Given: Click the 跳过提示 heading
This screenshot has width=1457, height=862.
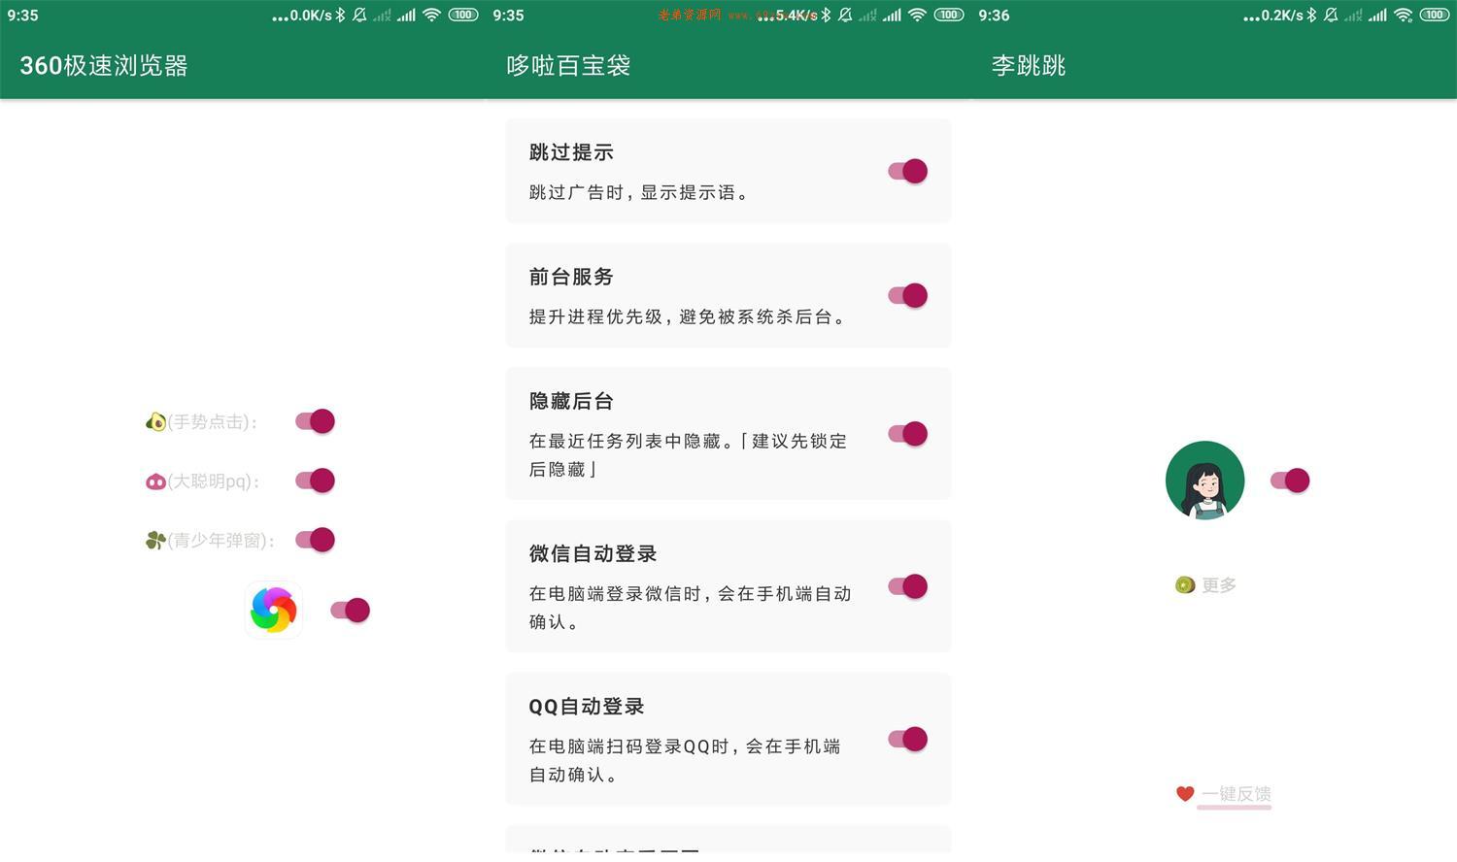Looking at the screenshot, I should pyautogui.click(x=571, y=152).
